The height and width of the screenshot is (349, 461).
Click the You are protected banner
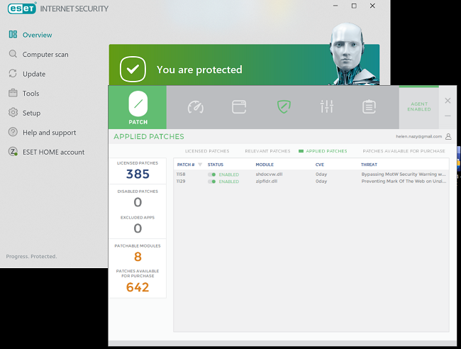click(244, 65)
